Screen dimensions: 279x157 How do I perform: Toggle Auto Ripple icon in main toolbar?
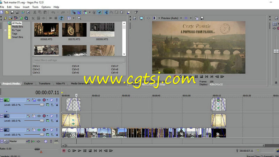coord(85,12)
